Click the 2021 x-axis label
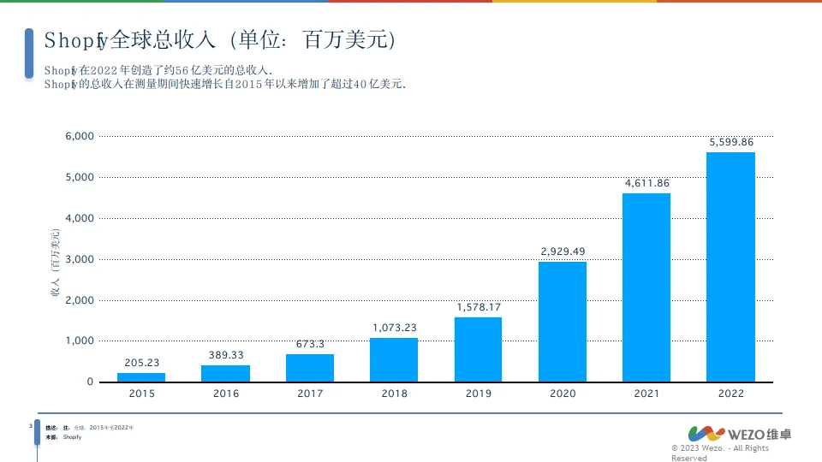The width and height of the screenshot is (822, 462). click(646, 394)
